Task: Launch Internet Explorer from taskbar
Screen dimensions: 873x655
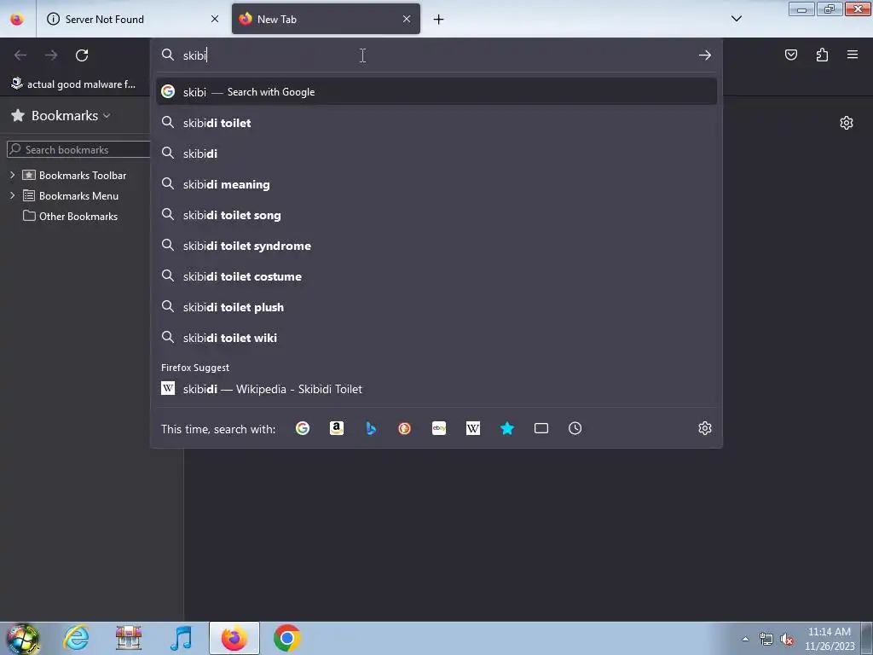Action: click(76, 638)
